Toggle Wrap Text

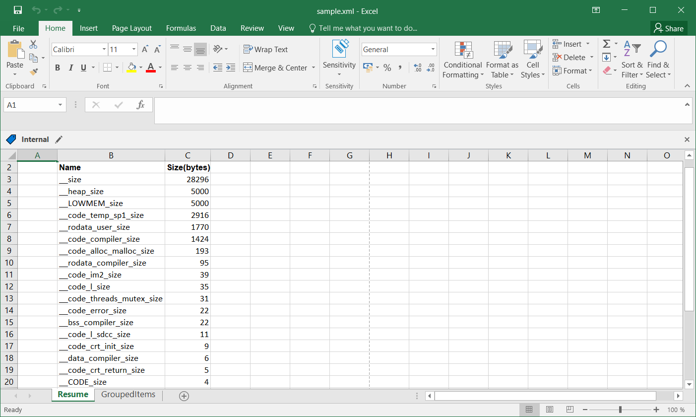[266, 49]
